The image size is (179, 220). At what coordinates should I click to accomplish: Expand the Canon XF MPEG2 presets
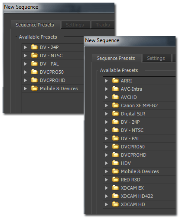click(x=107, y=105)
